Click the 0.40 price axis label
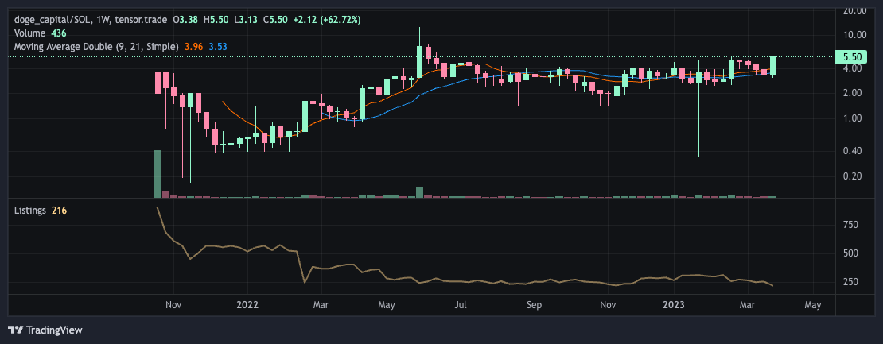This screenshot has width=883, height=344. click(853, 151)
